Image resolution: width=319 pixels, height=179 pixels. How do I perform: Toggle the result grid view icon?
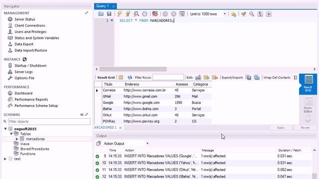[x=121, y=78]
